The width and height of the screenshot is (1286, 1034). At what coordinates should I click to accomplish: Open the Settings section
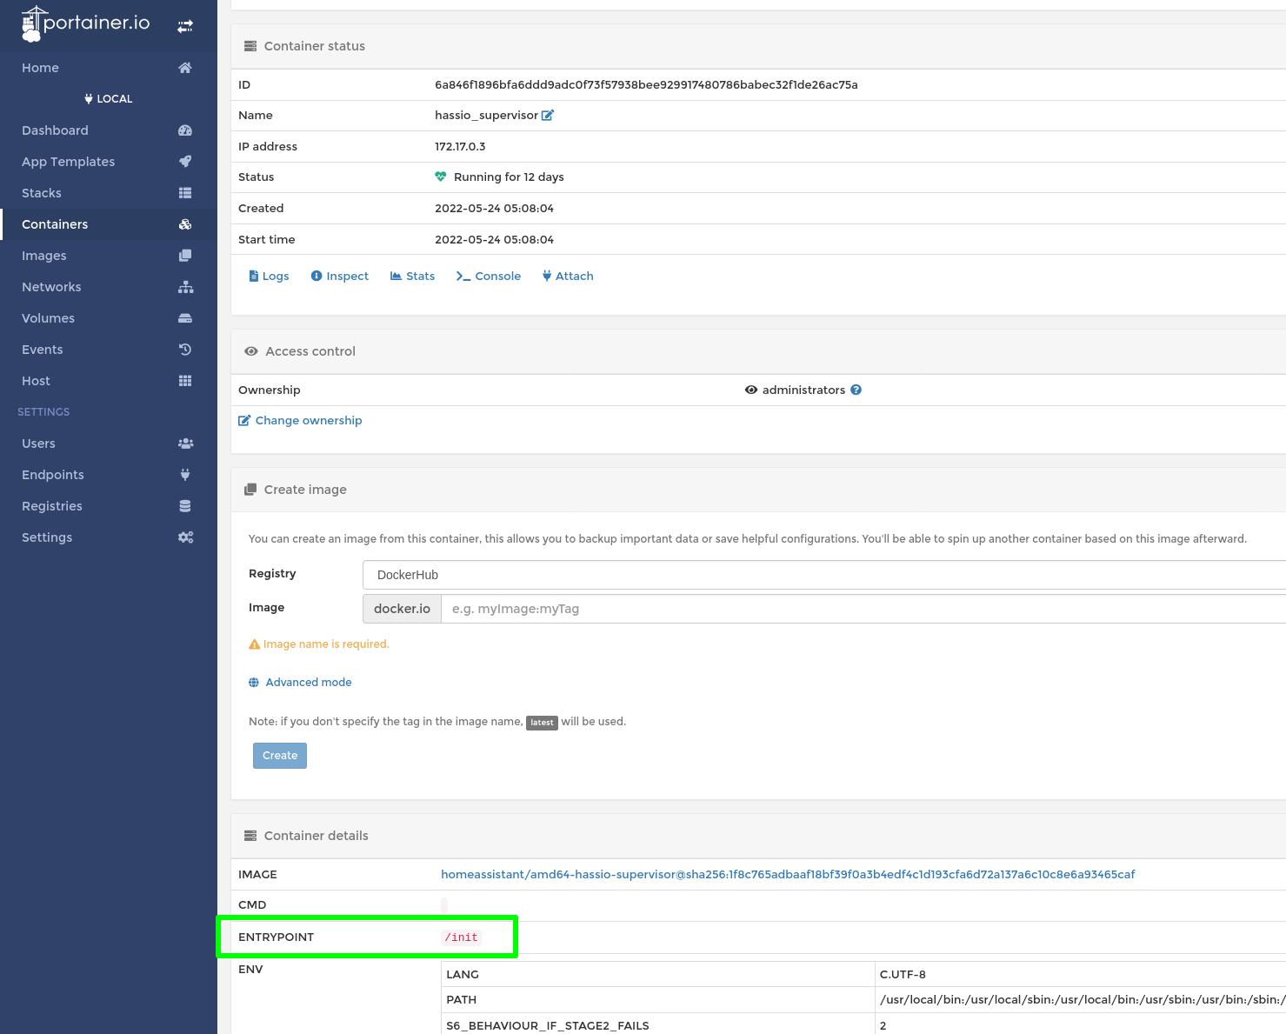(x=46, y=537)
